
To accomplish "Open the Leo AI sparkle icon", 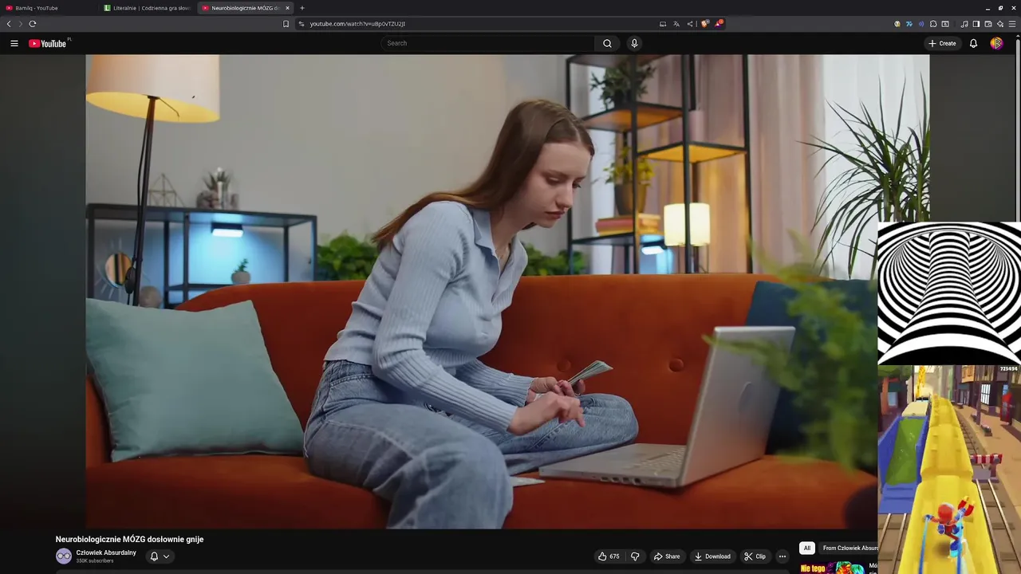I will click(x=1000, y=24).
